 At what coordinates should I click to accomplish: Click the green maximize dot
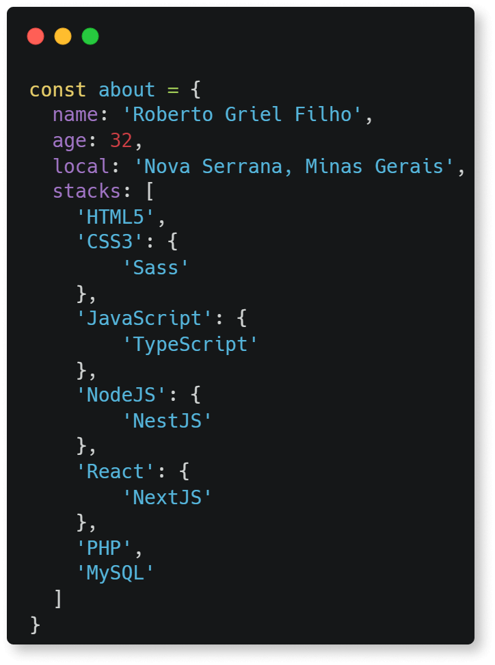coord(90,36)
